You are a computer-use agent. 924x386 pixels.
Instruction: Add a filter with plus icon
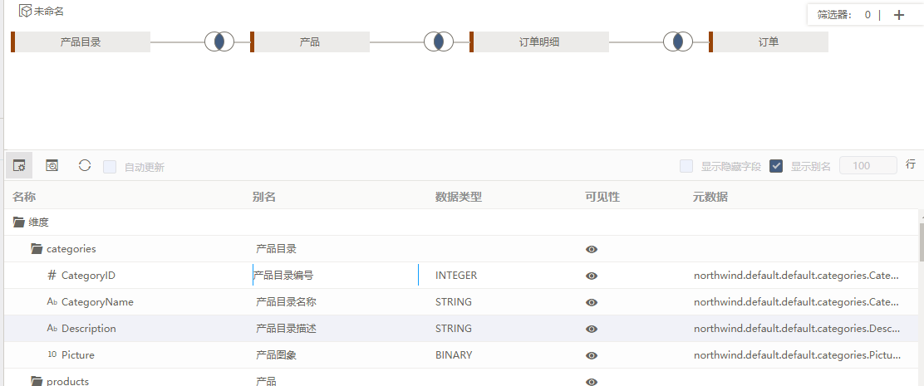click(899, 15)
